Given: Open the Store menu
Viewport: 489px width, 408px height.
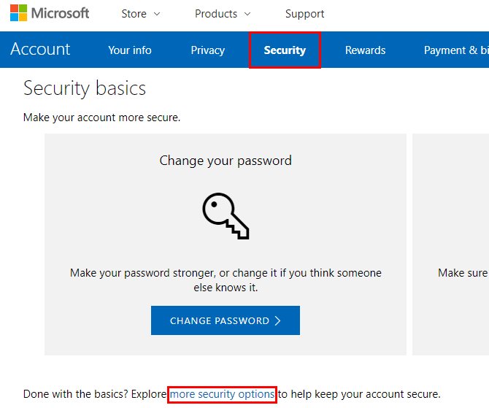Looking at the screenshot, I should 134,14.
